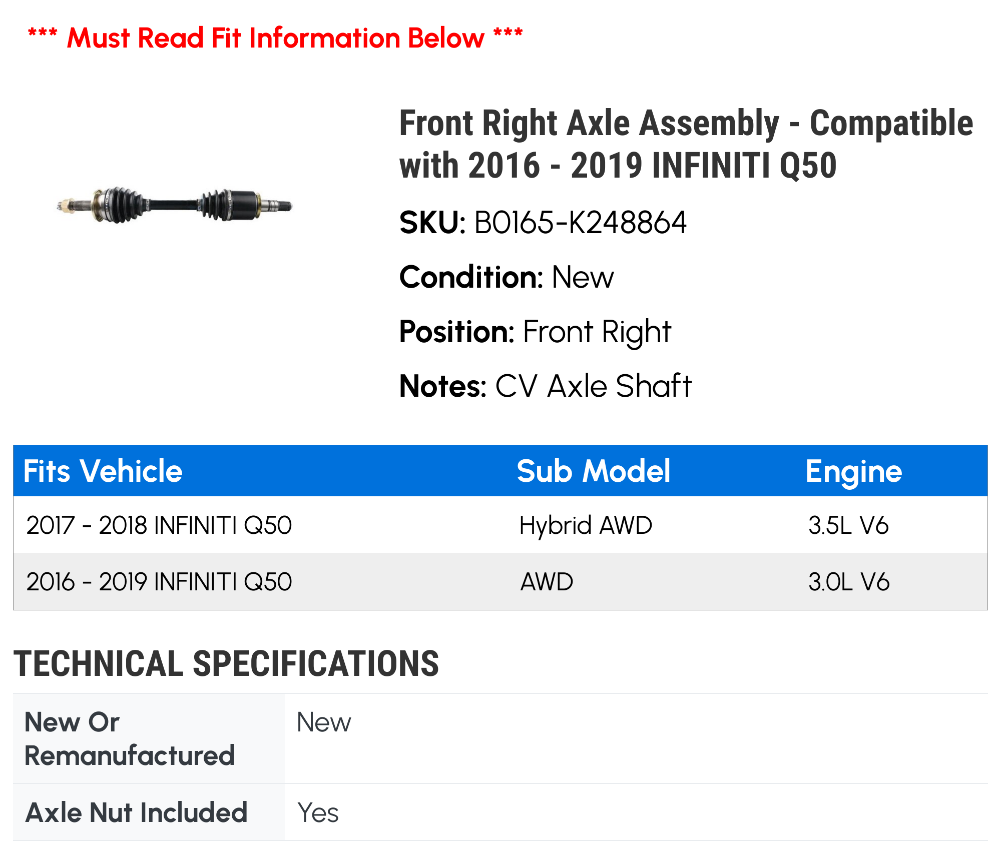Select the 2016 - 2019 INFINITI Q50 row
The image size is (1001, 854).
[500, 581]
